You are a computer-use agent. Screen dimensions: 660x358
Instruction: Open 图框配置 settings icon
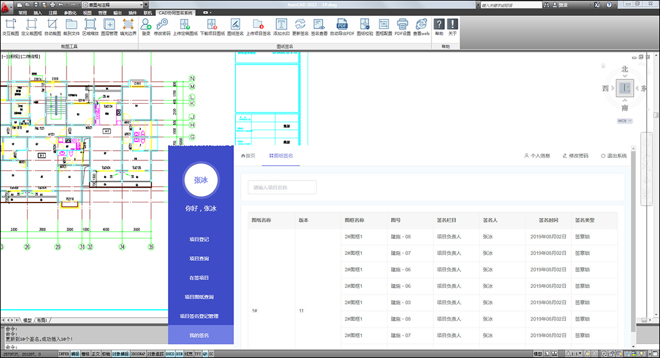(x=383, y=24)
